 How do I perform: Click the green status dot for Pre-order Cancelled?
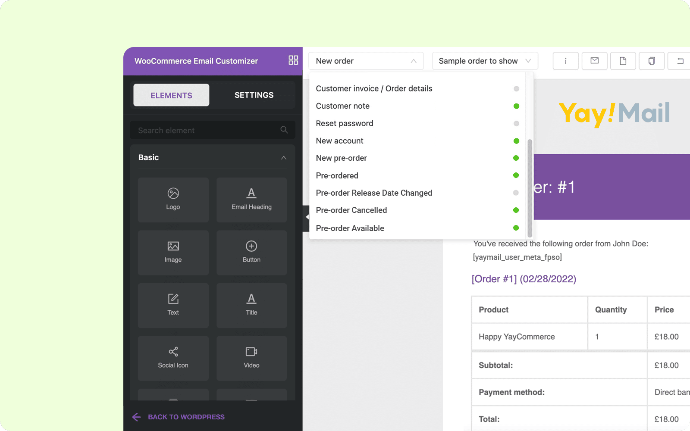tap(516, 210)
